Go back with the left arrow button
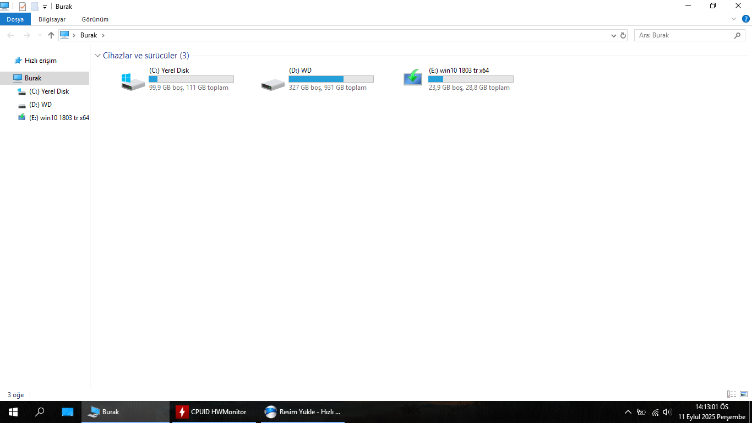Screen dimensions: 752x423 tap(11, 35)
